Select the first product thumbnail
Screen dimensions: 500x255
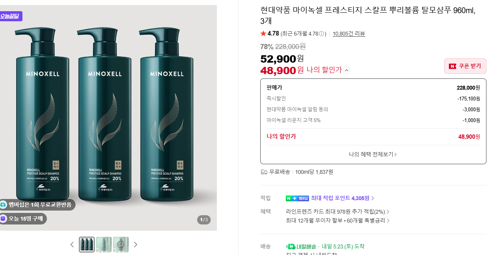click(x=87, y=245)
